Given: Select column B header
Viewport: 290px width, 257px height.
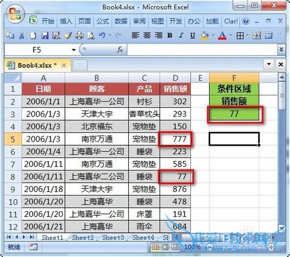Looking at the screenshot, I should point(97,78).
